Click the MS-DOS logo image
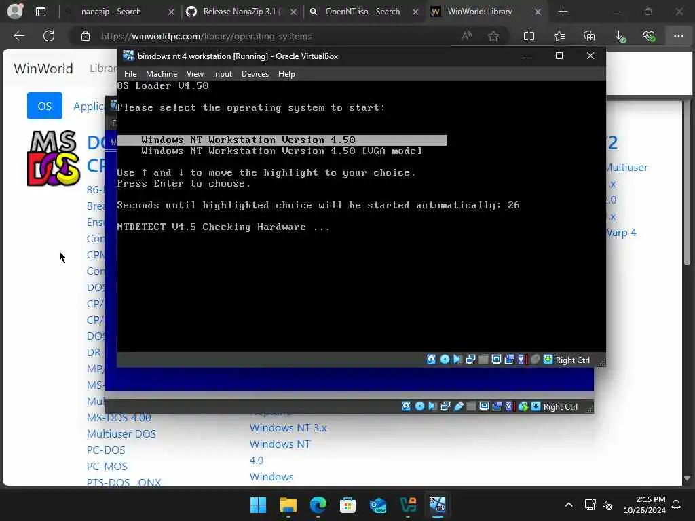This screenshot has width=695, height=521. tap(54, 158)
